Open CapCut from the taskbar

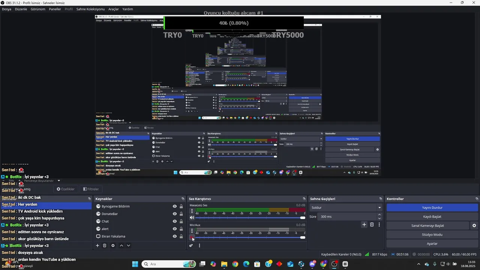coord(345,264)
